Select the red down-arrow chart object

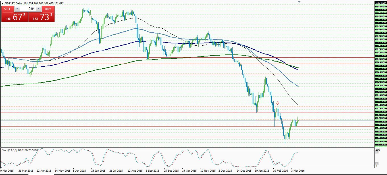click(x=278, y=103)
